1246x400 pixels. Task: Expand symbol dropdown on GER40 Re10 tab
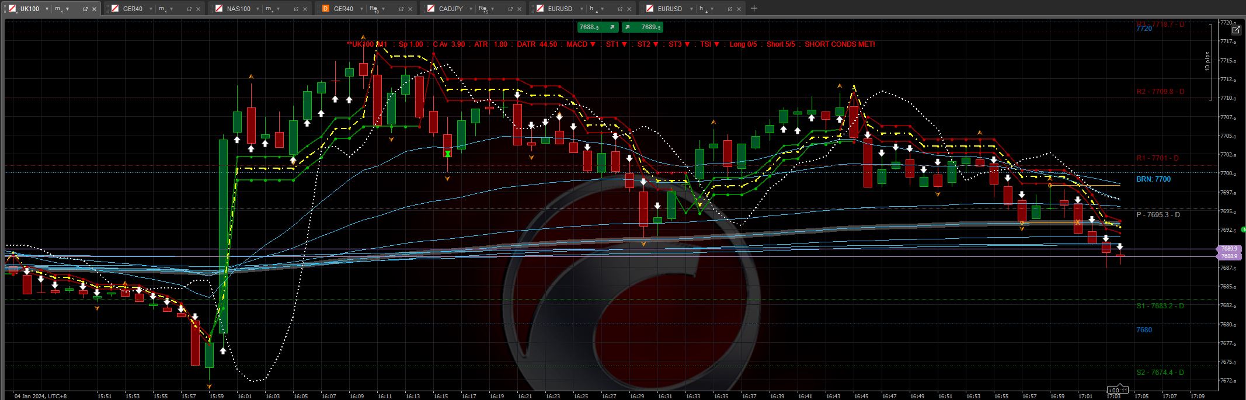coord(362,9)
